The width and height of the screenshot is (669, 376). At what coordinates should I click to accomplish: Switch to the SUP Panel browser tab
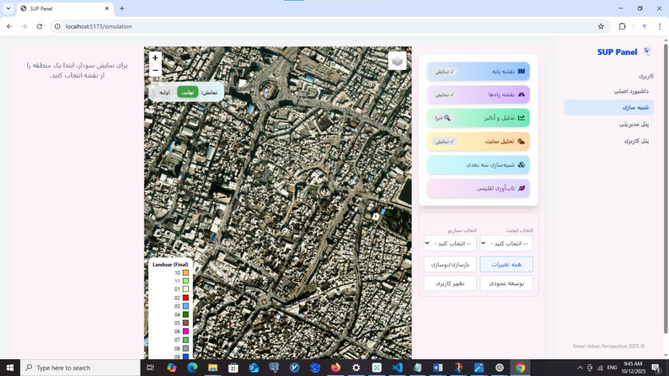pos(65,9)
